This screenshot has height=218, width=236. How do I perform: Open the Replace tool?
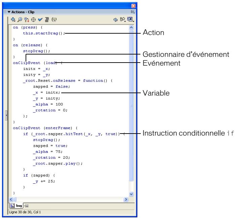click(27, 20)
